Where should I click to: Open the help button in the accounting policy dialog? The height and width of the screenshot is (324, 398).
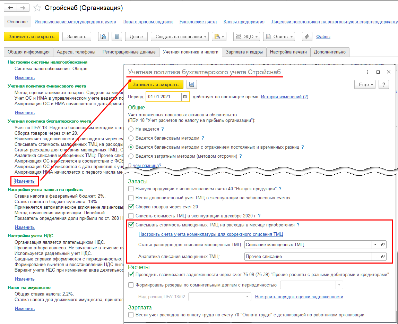click(383, 84)
